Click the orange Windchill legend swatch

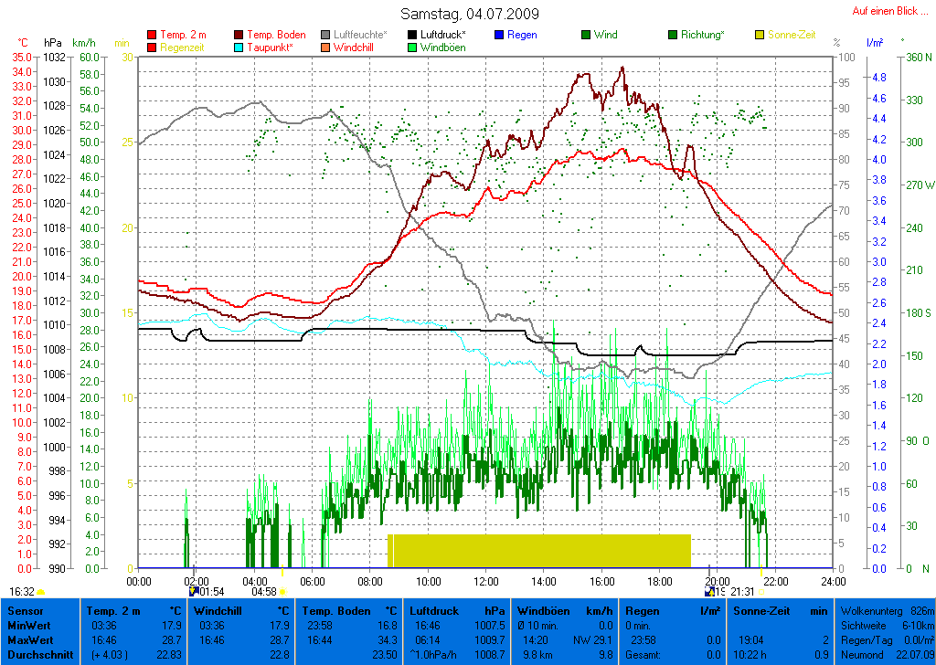326,47
